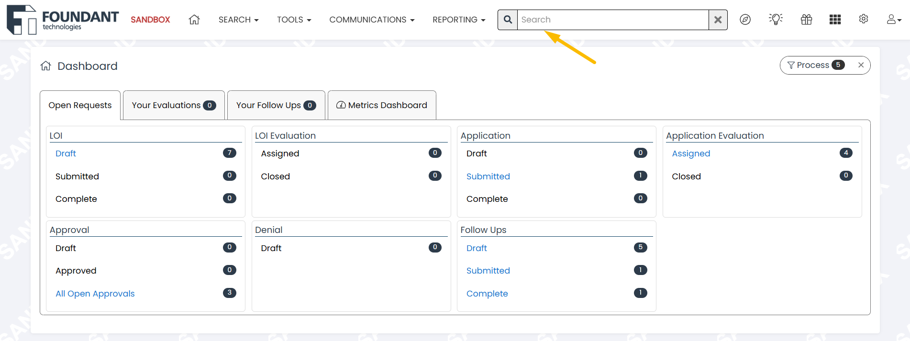Select the Open Requests tab

[x=80, y=105]
